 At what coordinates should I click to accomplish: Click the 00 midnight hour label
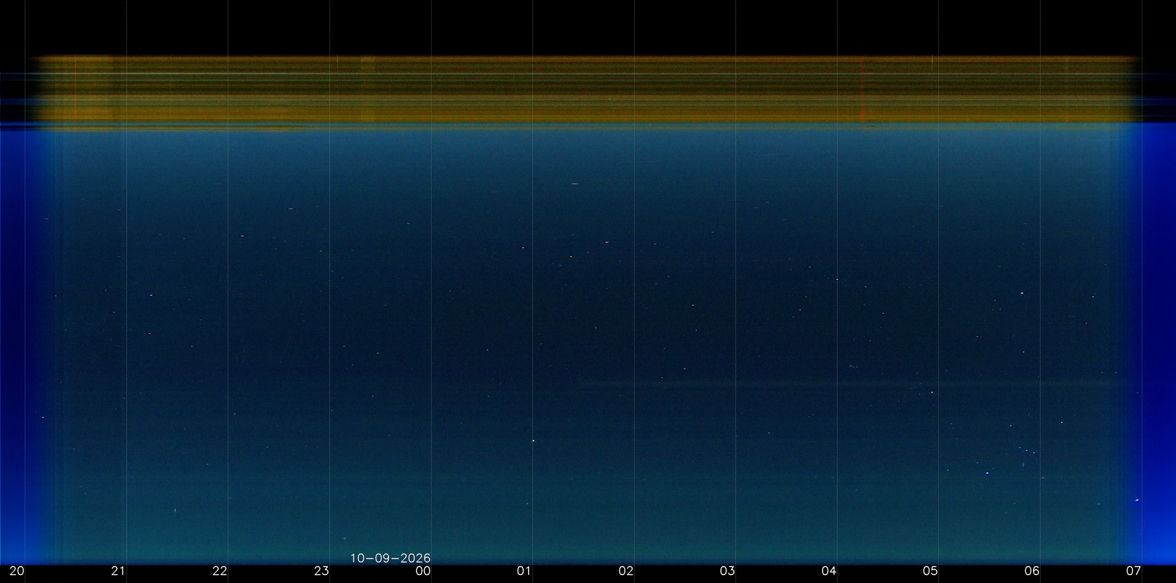[423, 571]
